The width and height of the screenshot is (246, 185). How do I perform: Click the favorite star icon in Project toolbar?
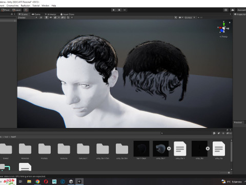223,133
